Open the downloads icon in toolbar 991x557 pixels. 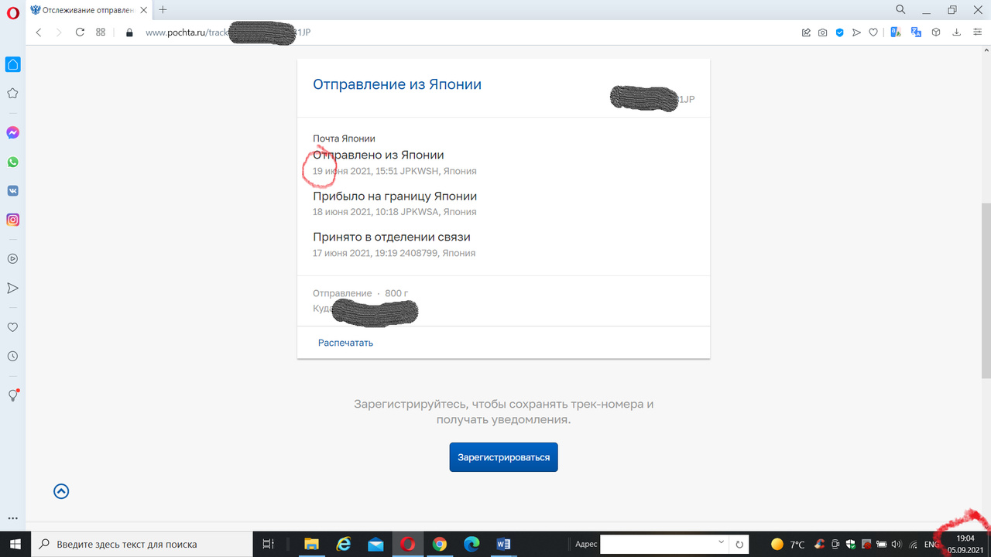pos(956,32)
